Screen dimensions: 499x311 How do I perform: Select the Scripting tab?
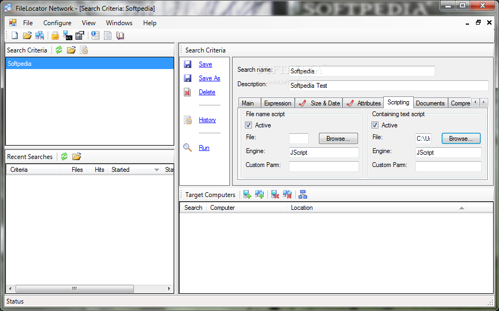pyautogui.click(x=398, y=102)
